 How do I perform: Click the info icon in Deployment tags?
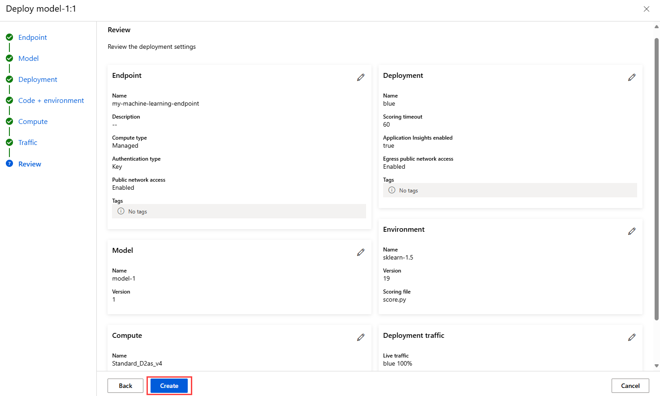coord(392,190)
